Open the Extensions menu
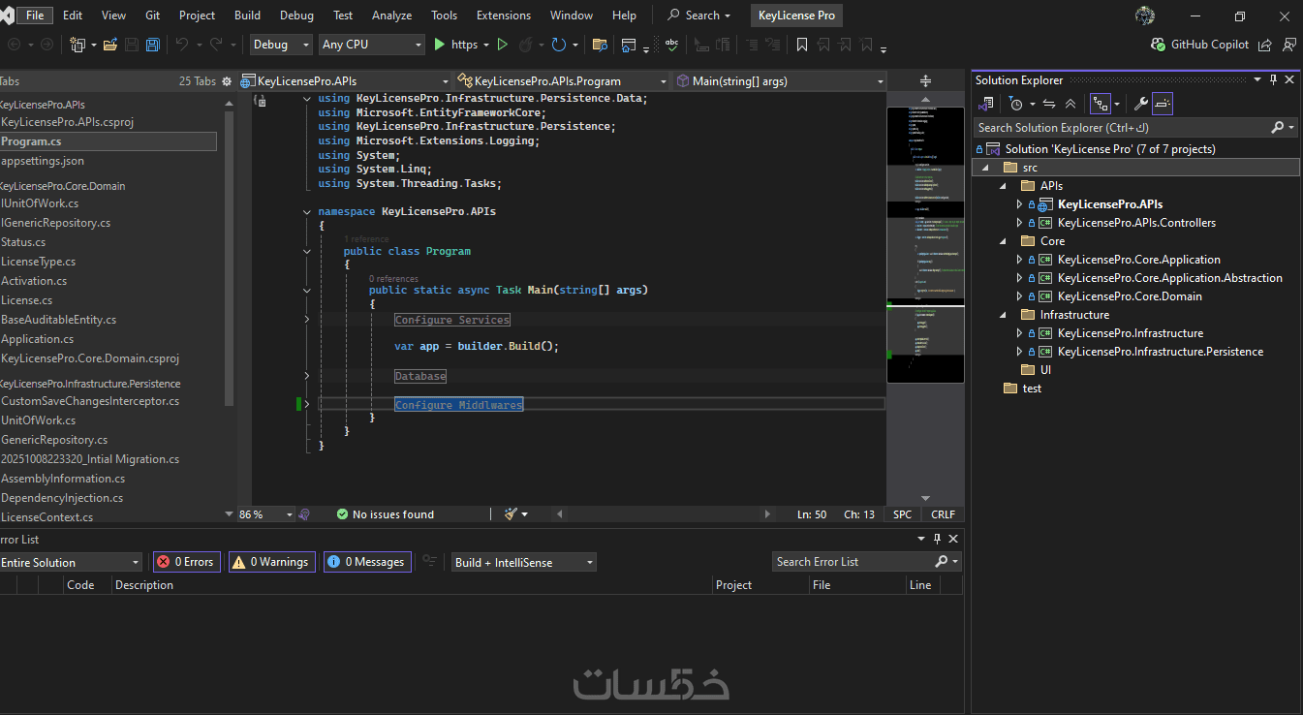1303x715 pixels. pos(504,16)
